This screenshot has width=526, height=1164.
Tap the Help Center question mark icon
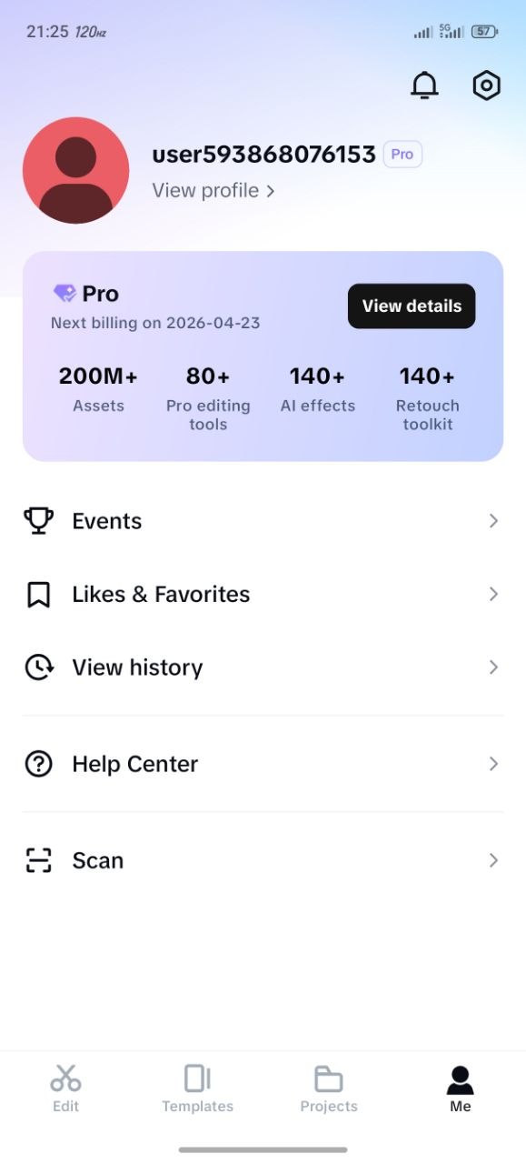(x=38, y=764)
